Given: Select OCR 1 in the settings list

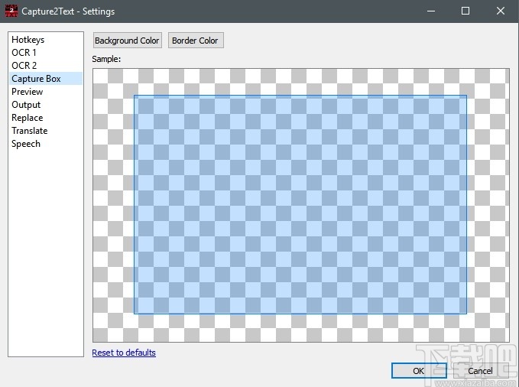Looking at the screenshot, I should [46, 52].
